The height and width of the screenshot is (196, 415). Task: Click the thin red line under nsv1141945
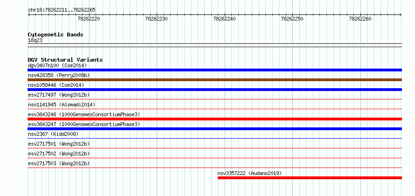pos(214,109)
